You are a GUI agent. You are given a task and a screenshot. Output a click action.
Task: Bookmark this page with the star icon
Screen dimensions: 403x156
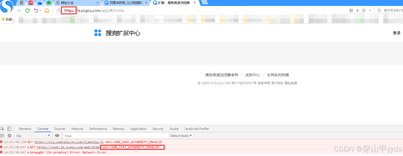click(x=364, y=10)
